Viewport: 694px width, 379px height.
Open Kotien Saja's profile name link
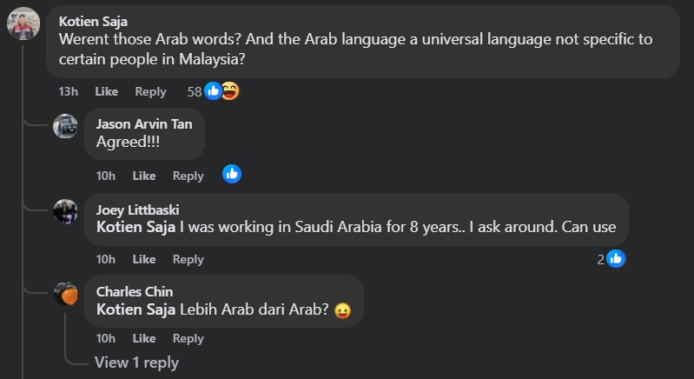point(92,22)
